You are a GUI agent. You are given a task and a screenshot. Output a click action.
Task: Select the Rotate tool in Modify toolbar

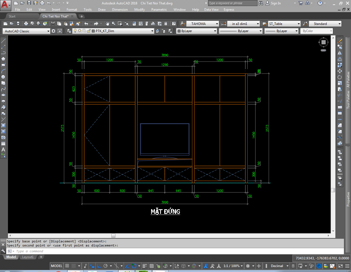click(340, 77)
